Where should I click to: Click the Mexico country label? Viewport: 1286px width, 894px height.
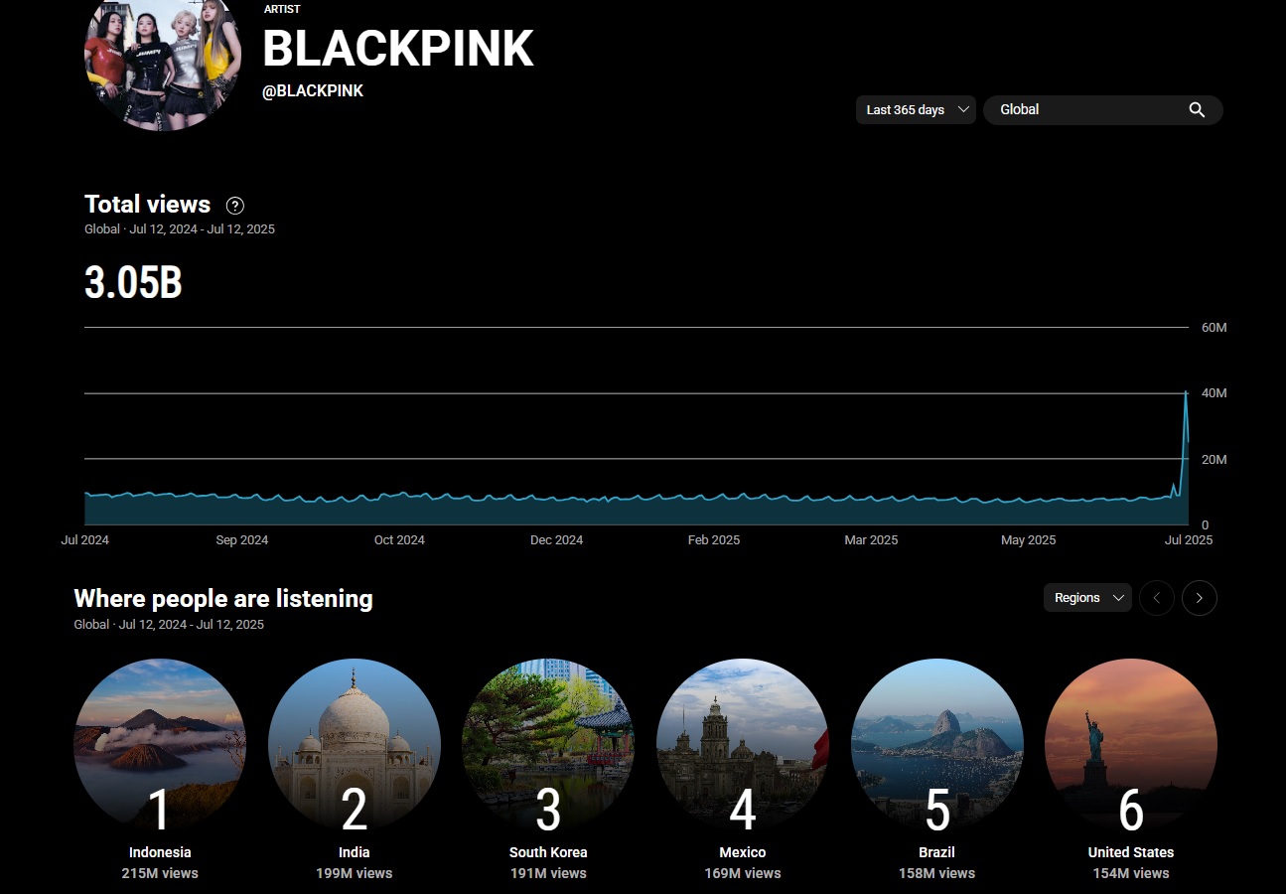(743, 852)
